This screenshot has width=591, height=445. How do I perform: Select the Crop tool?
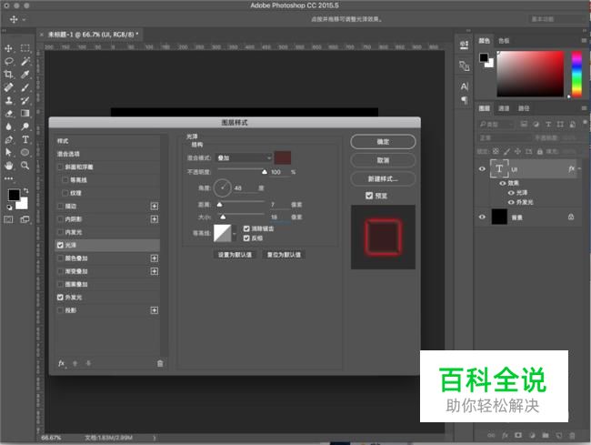click(x=8, y=75)
